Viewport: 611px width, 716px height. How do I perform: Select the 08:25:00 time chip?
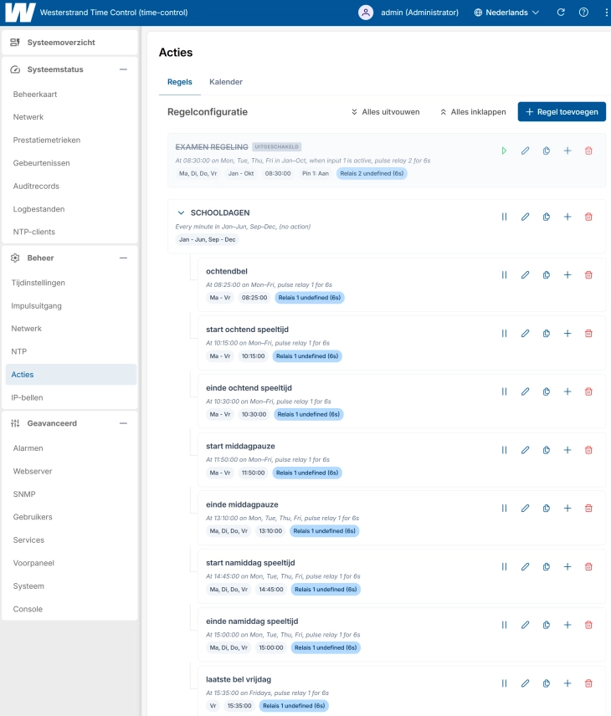pos(254,298)
